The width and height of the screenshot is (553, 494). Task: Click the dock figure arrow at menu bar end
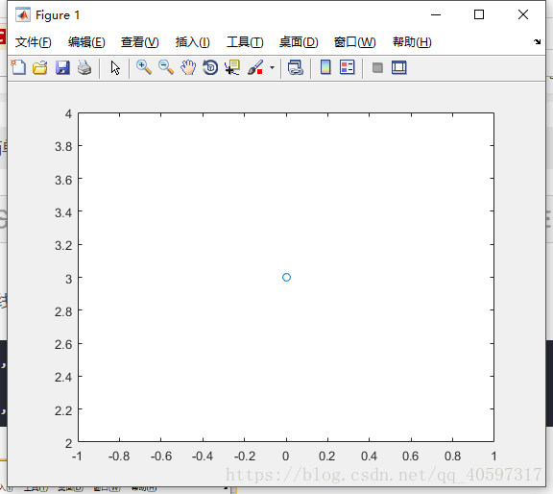click(x=537, y=42)
